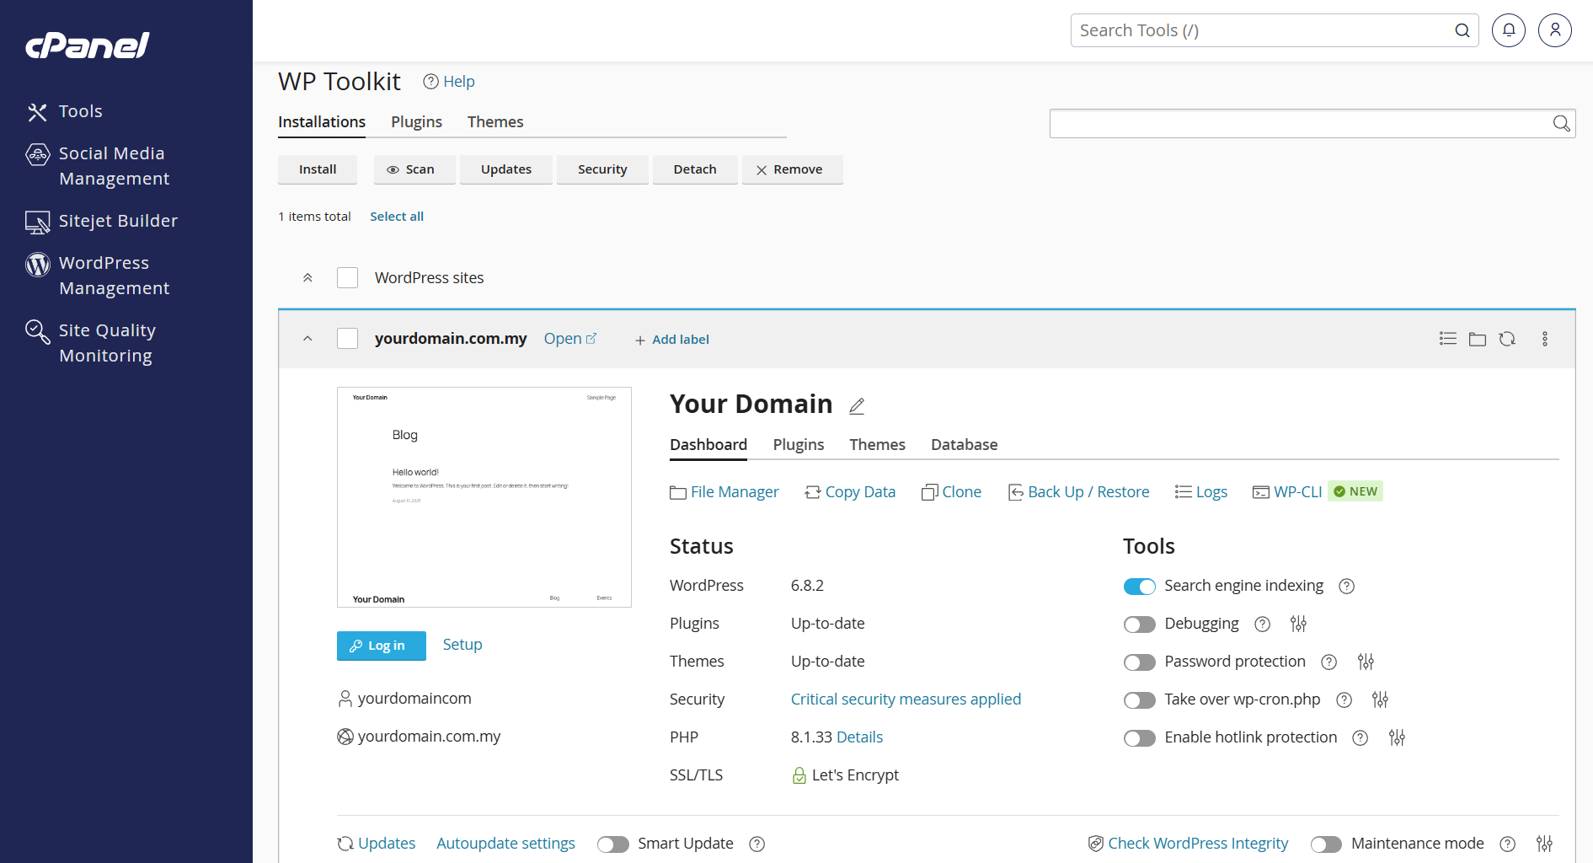Show help for Debugging
The image size is (1593, 863).
(1262, 624)
